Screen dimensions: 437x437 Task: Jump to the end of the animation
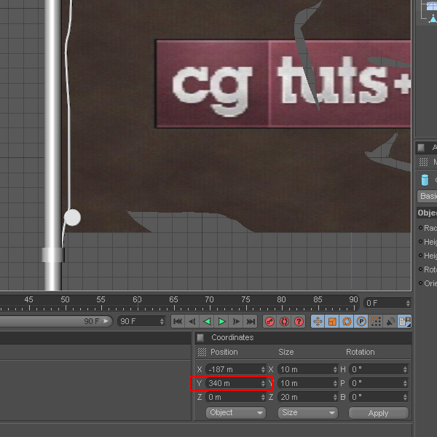(251, 321)
